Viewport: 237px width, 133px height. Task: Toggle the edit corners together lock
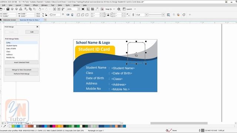pyautogui.click(x=108, y=15)
